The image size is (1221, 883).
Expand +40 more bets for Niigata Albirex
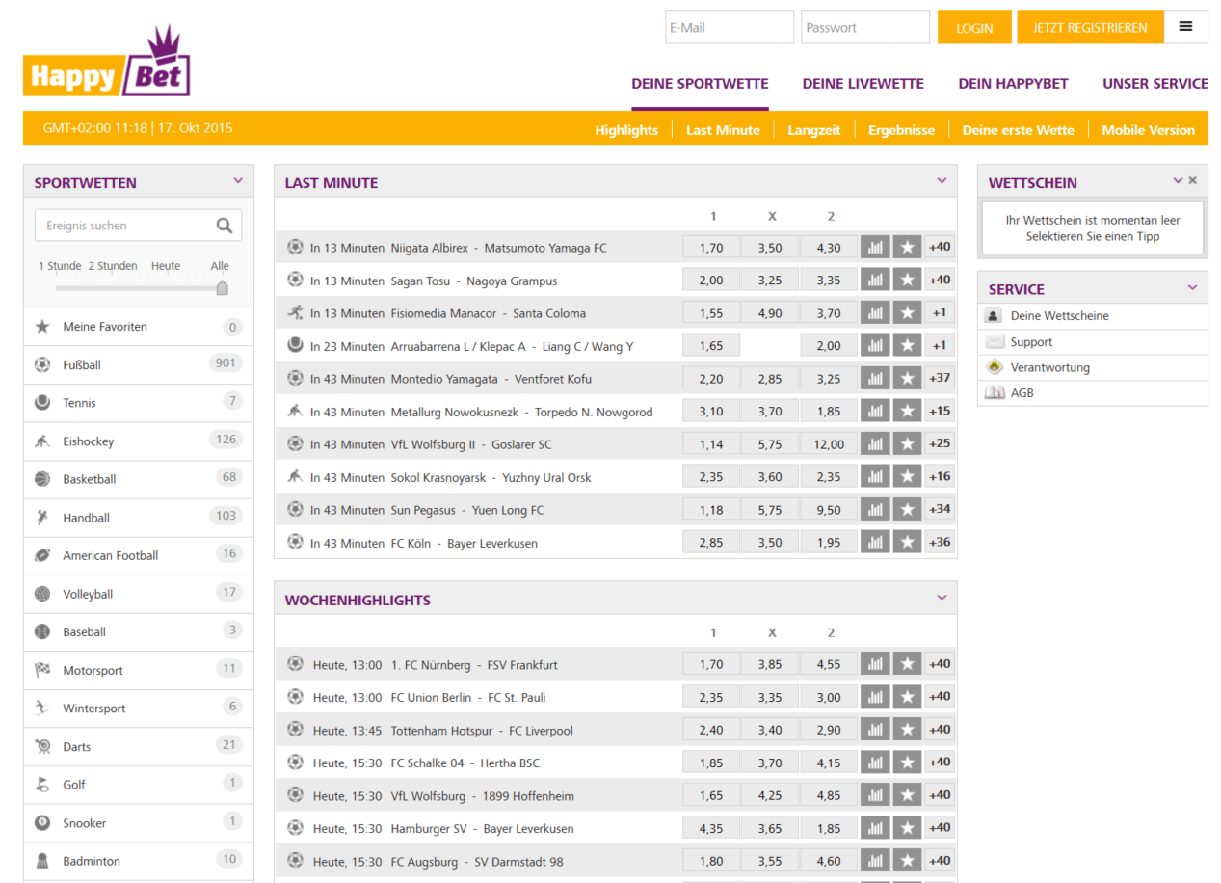[x=940, y=248]
